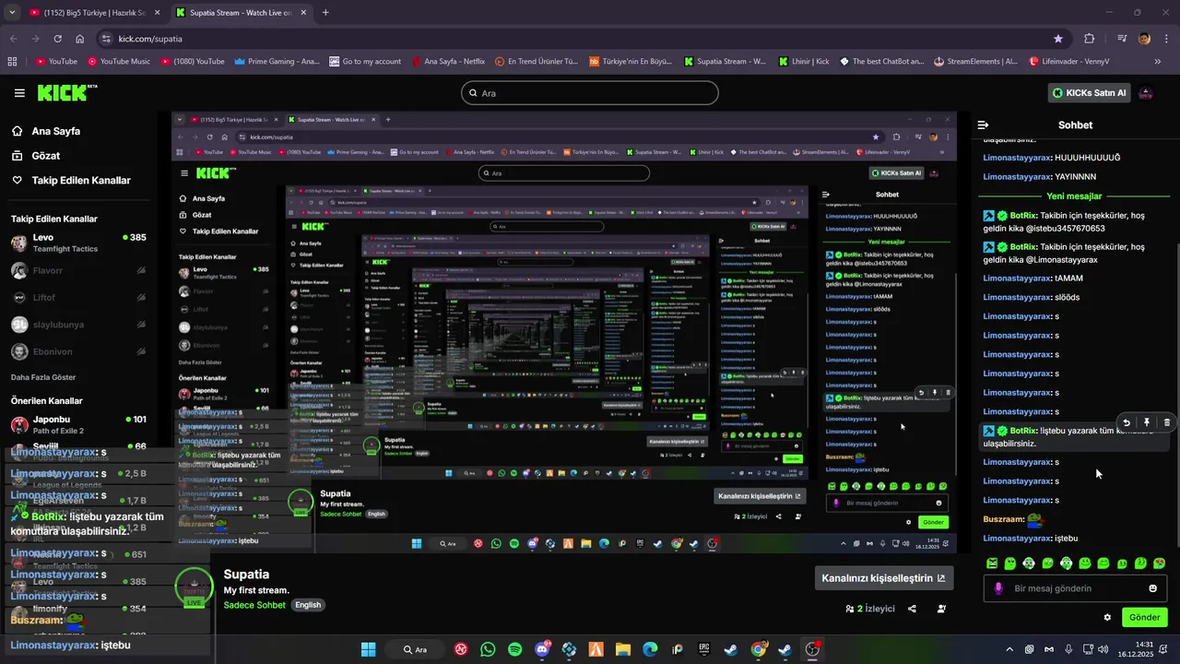Open Prime Gaming bookmark
1180x664 pixels.
(x=277, y=62)
